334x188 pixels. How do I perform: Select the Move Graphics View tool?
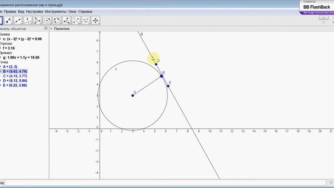pyautogui.click(x=96, y=20)
